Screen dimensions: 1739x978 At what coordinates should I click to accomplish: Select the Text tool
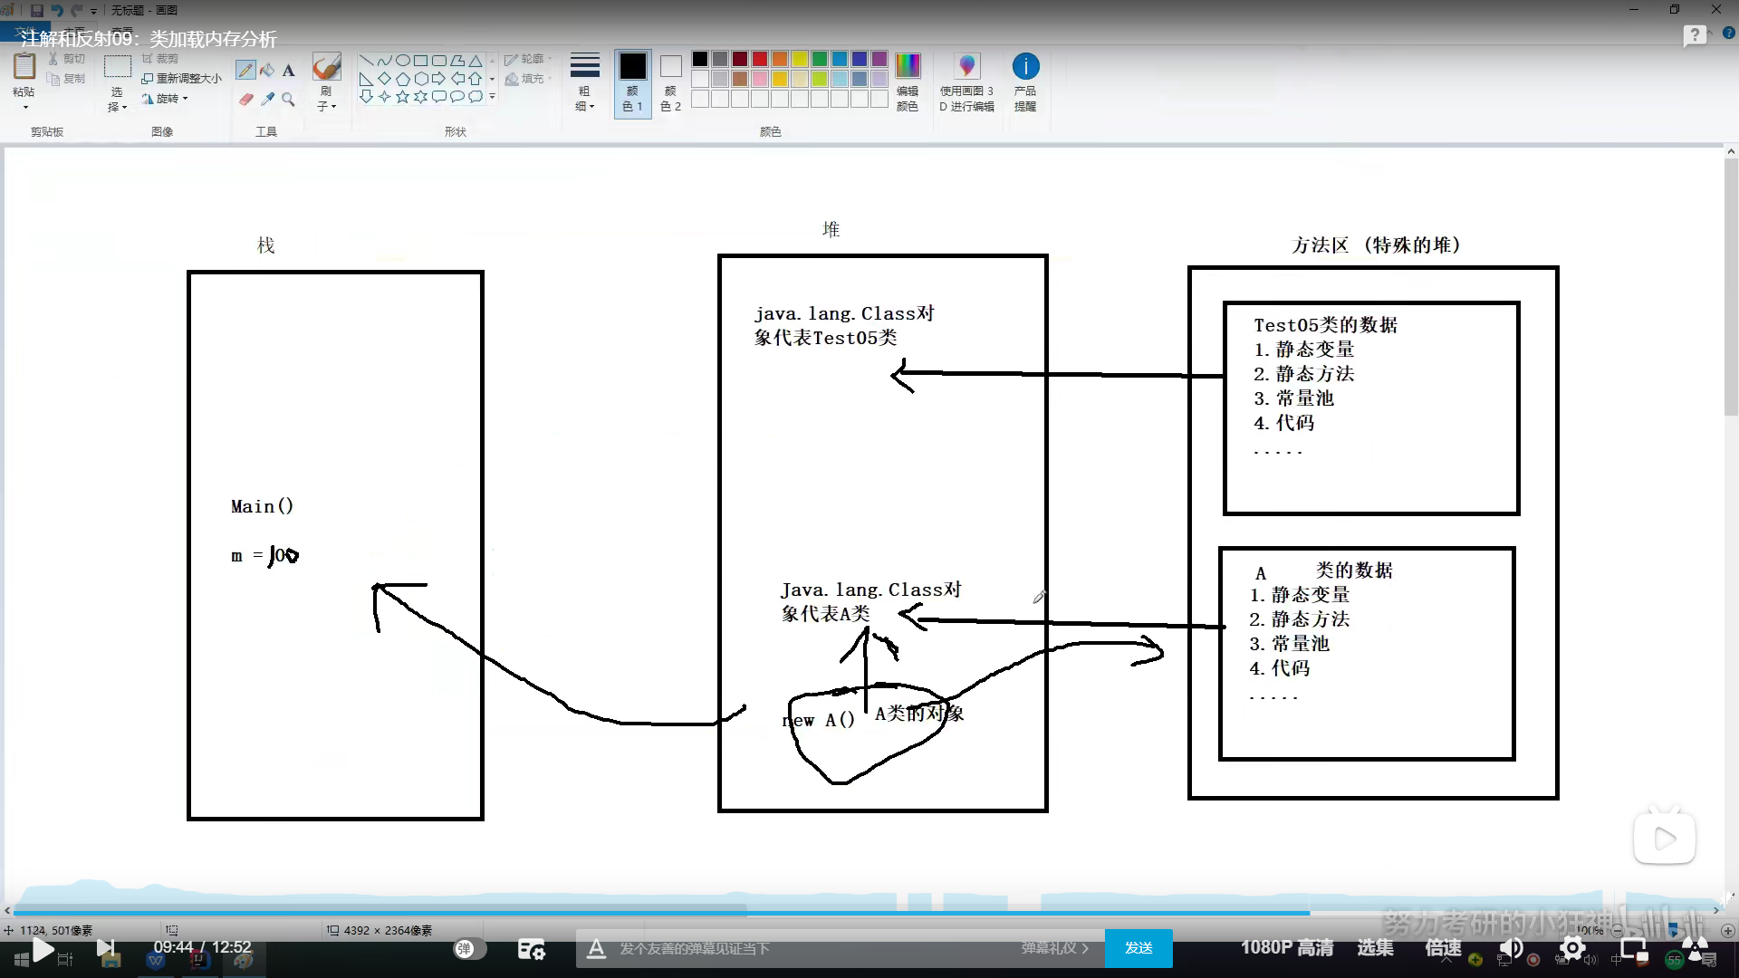(x=289, y=71)
